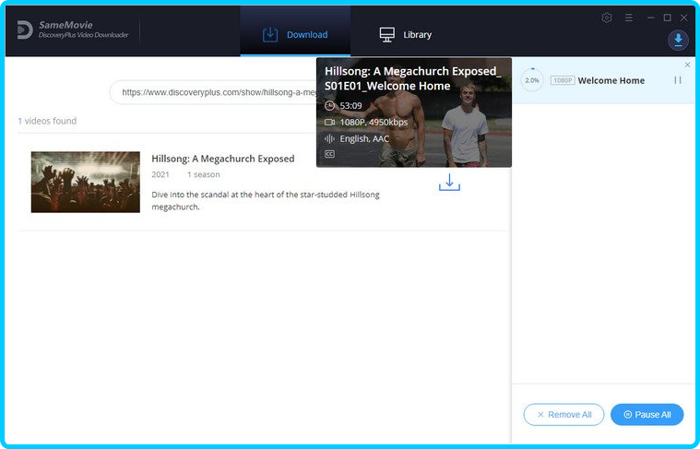
Task: Open the settings gear icon
Action: (606, 18)
